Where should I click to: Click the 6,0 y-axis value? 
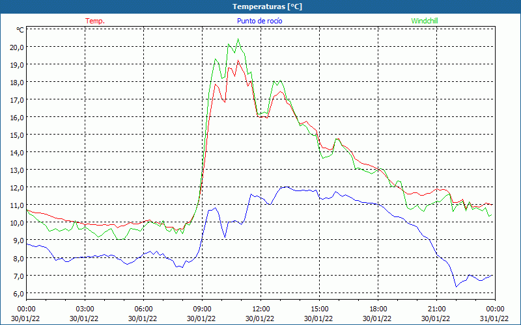(x=19, y=293)
